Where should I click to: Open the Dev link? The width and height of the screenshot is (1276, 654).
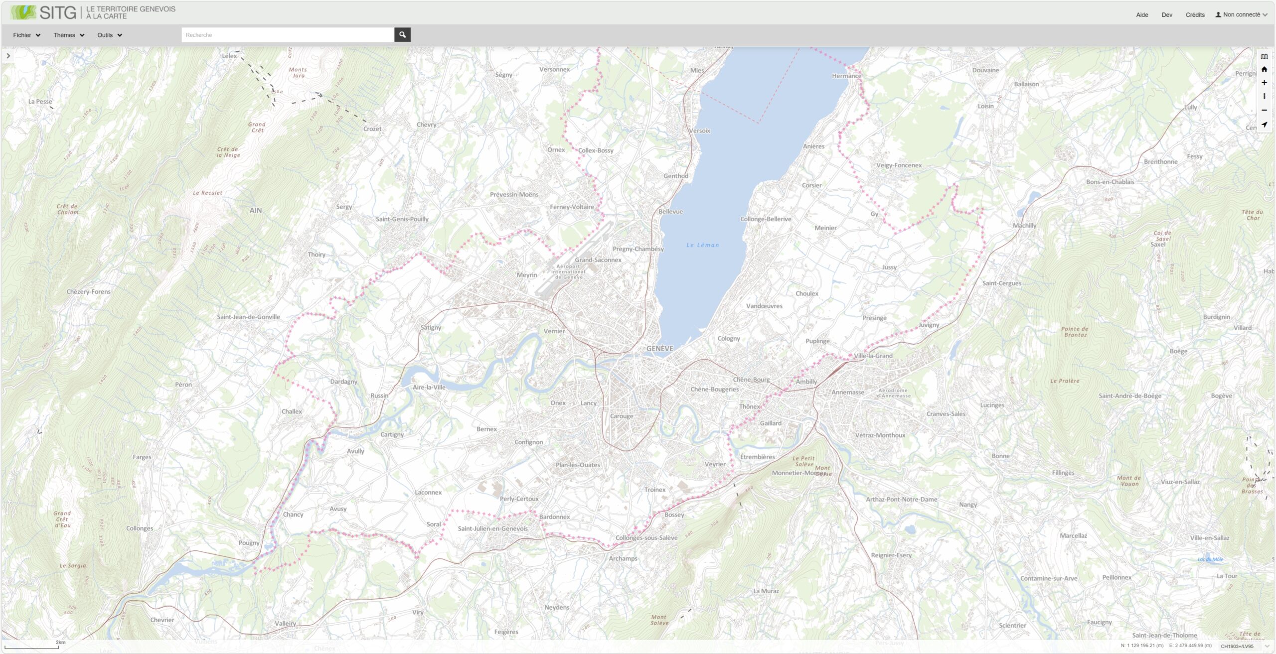pos(1167,15)
